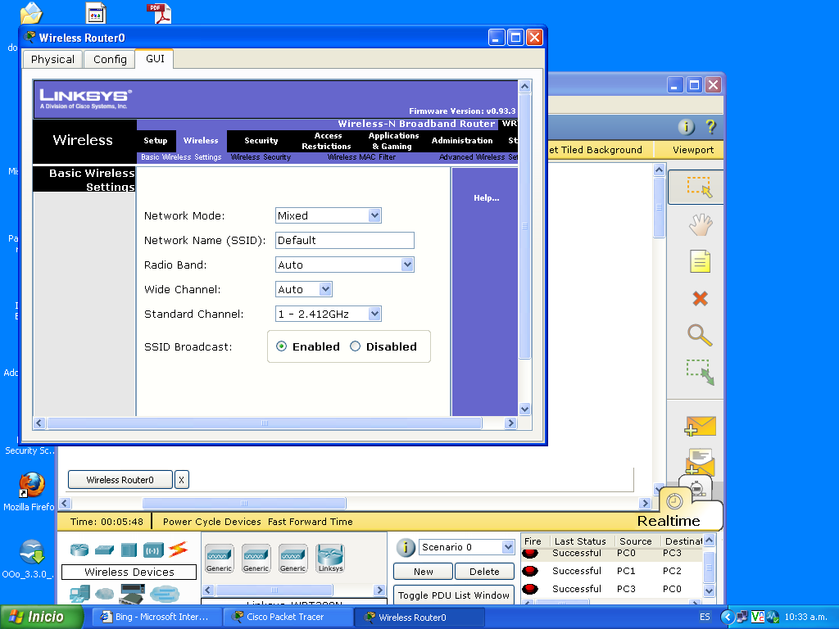Viewport: 839px width, 629px height.
Task: Select the Custom Made Devices category icon
Action: click(132, 595)
